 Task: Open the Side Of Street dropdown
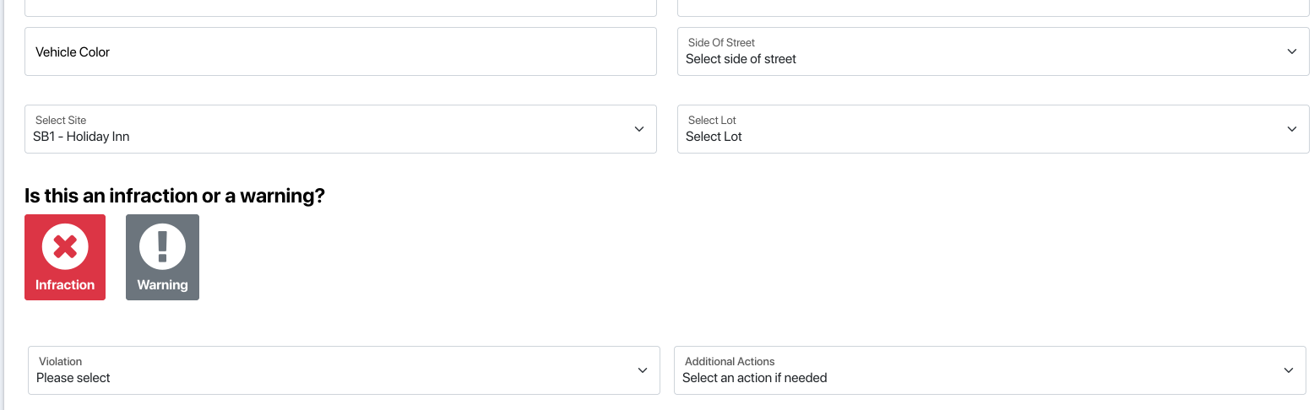click(x=992, y=51)
